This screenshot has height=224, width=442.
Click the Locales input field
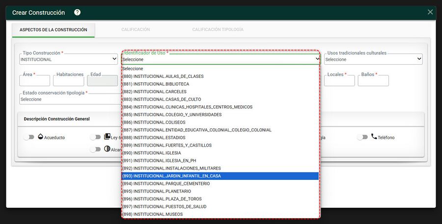339,80
